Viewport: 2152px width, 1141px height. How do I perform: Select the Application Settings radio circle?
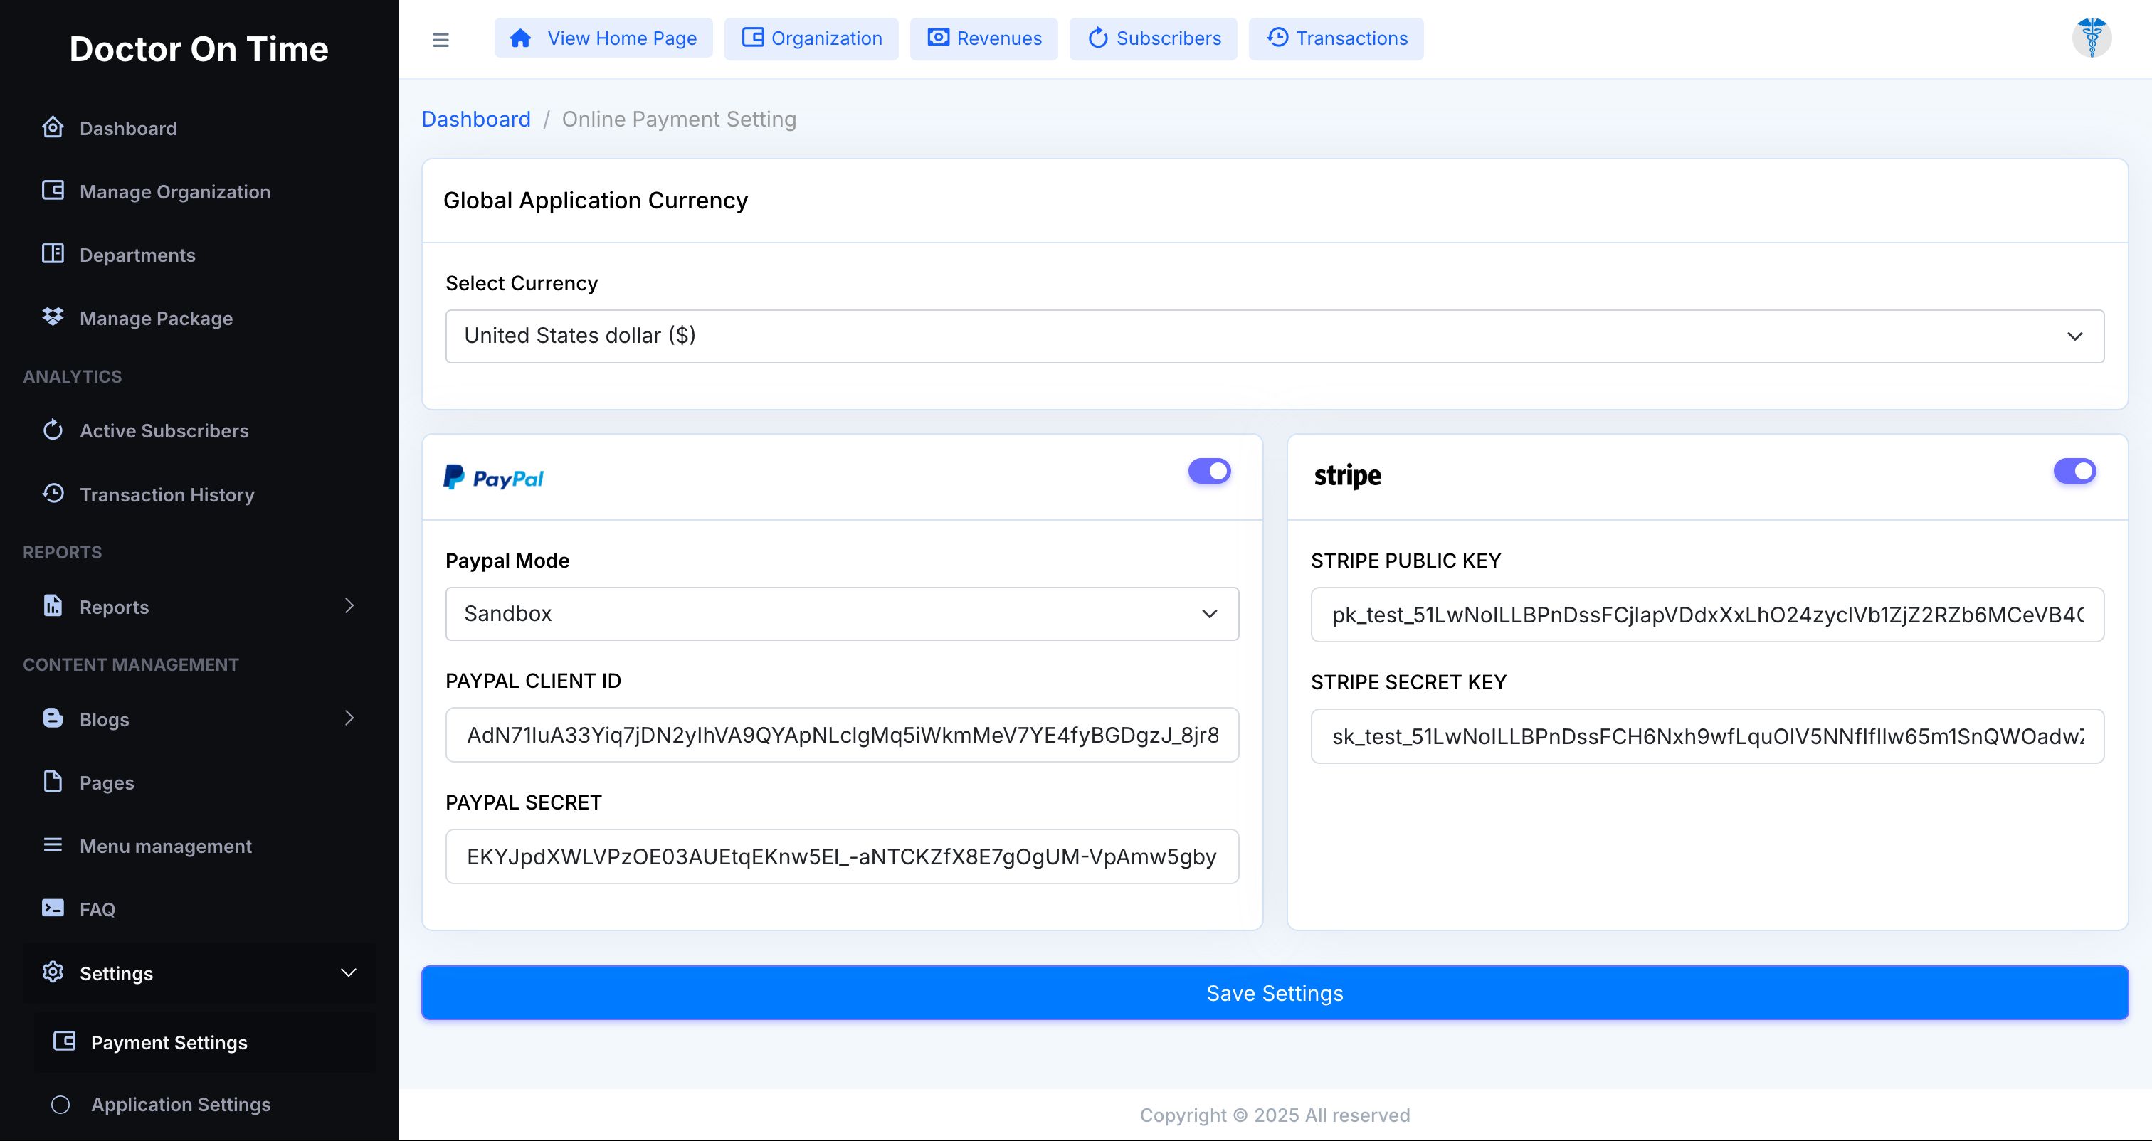pyautogui.click(x=60, y=1104)
